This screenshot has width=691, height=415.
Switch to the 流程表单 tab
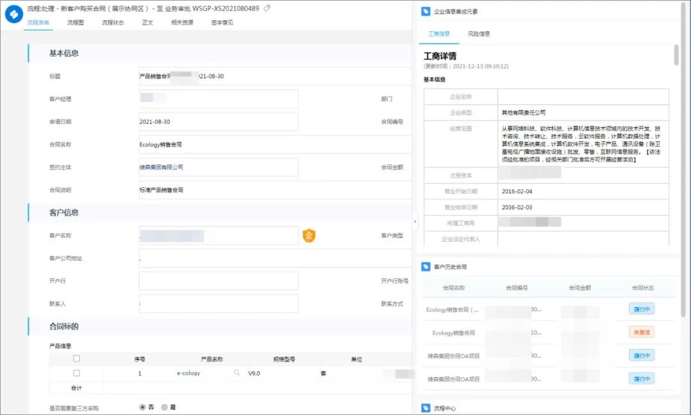coord(38,22)
